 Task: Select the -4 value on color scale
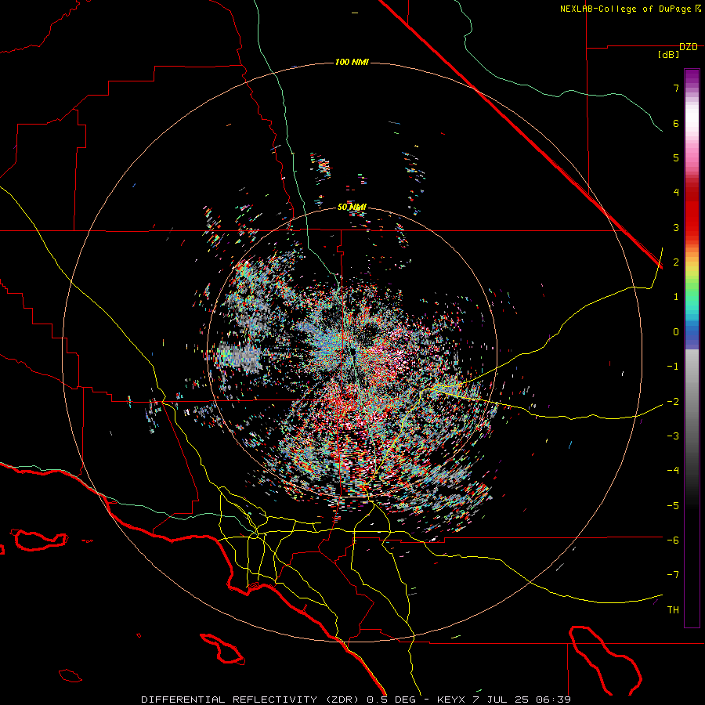(673, 470)
